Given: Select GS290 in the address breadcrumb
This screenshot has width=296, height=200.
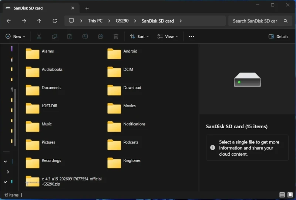Looking at the screenshot, I should (122, 21).
